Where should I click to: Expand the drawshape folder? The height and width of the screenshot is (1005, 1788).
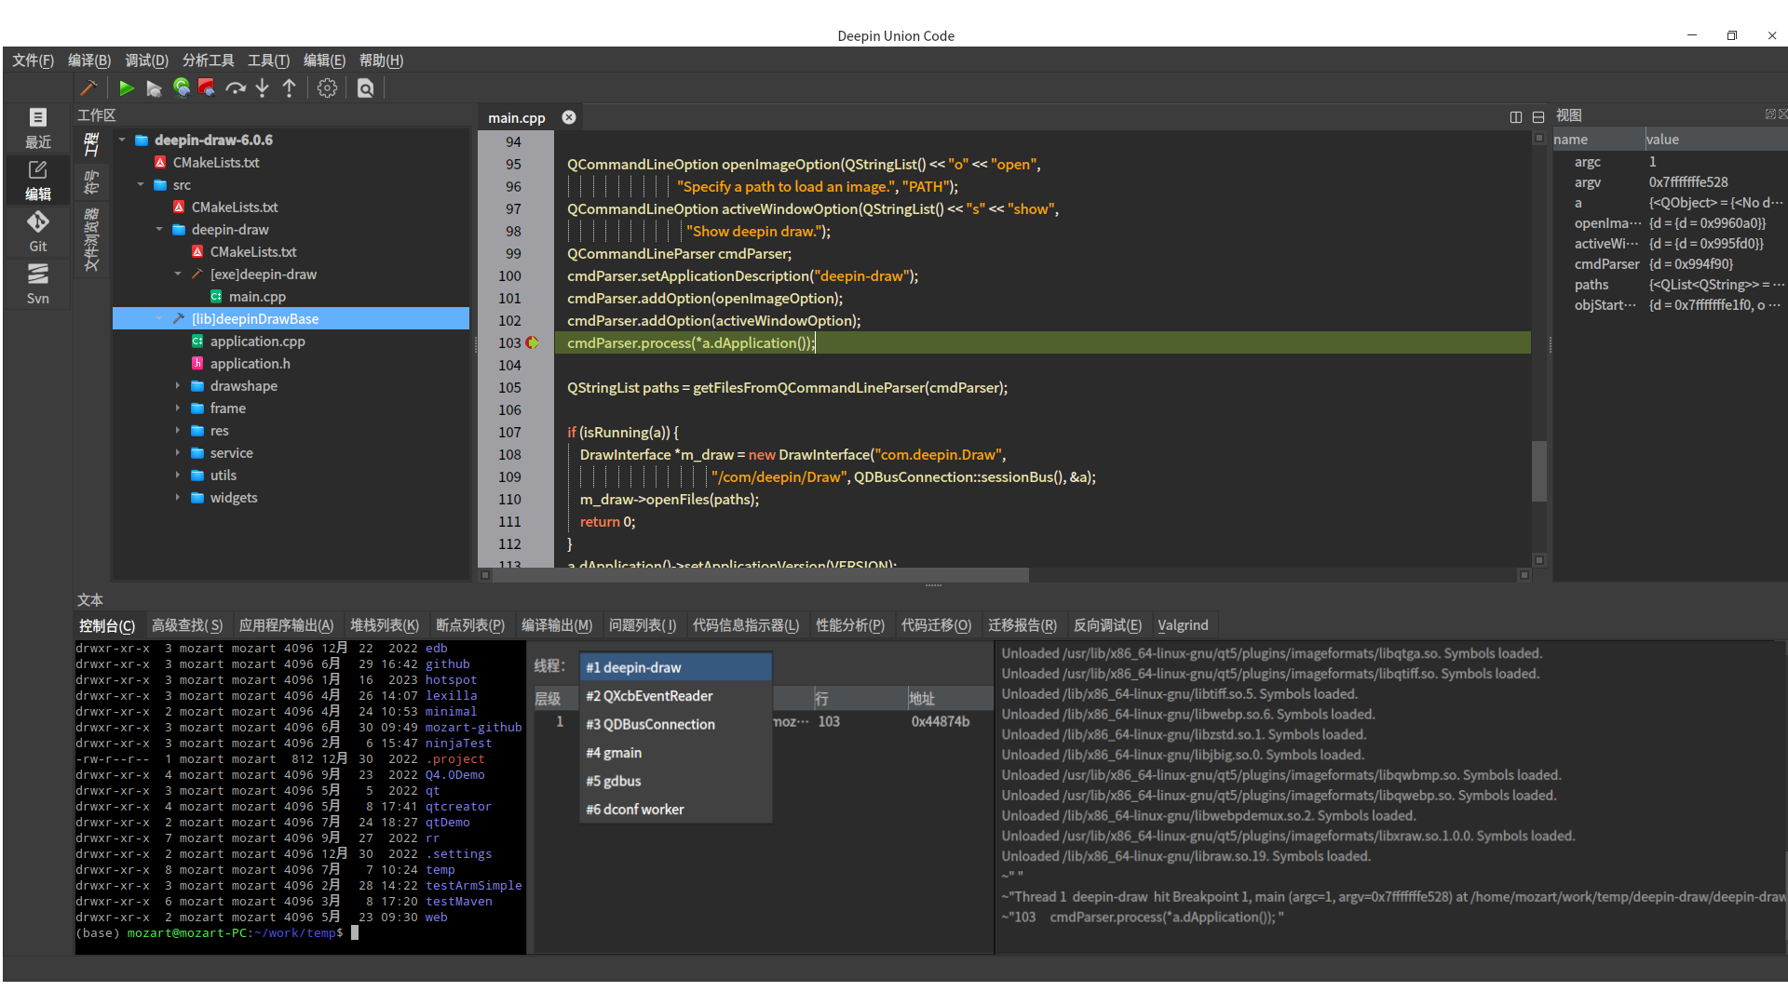[177, 385]
